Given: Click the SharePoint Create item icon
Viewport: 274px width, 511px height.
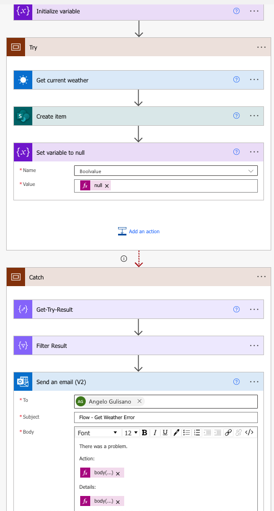Looking at the screenshot, I should click(23, 116).
